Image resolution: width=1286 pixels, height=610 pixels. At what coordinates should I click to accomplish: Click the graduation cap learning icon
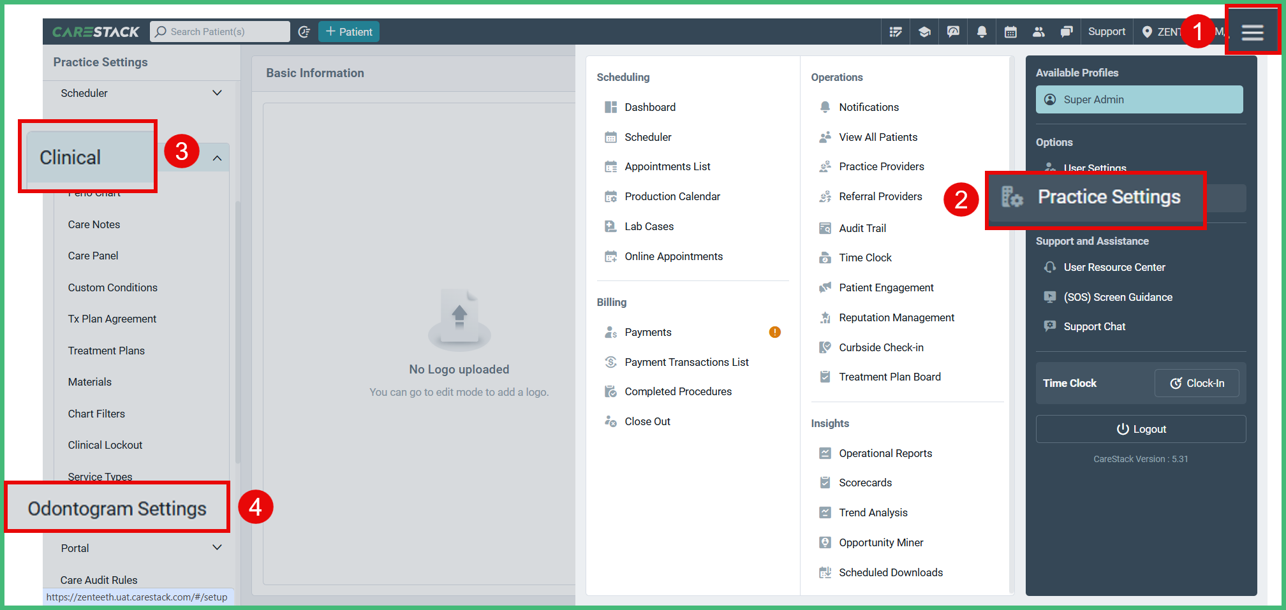pos(924,31)
